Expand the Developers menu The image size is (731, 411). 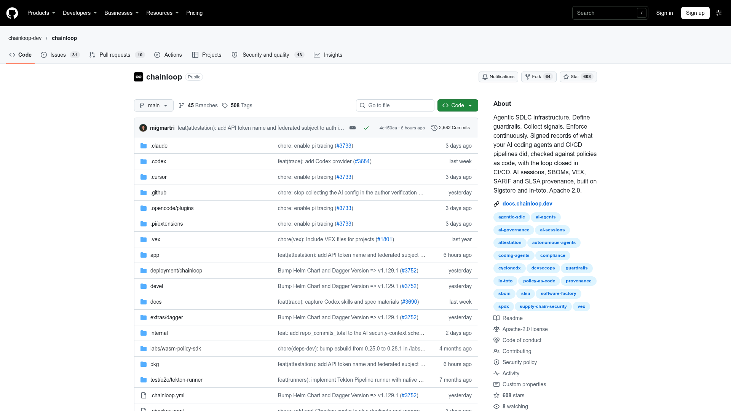click(80, 13)
